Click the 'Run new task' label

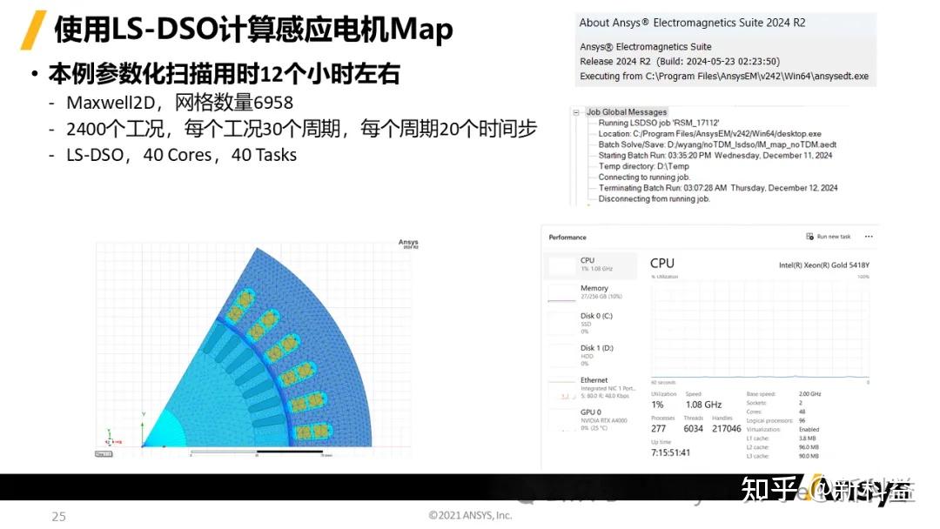pos(834,237)
